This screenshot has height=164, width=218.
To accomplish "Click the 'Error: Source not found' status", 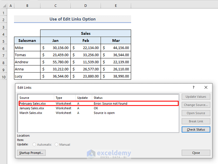I will (111, 103).
